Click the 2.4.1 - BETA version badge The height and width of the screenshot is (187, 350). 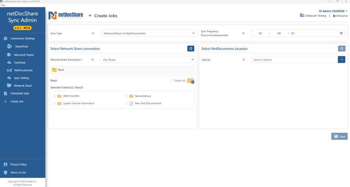tap(22, 28)
